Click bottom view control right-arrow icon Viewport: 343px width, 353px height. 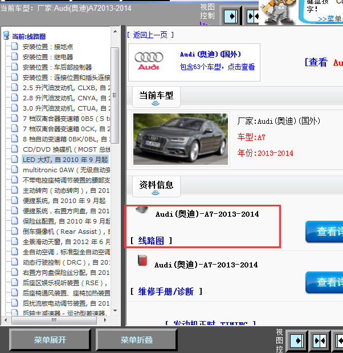pyautogui.click(x=296, y=341)
